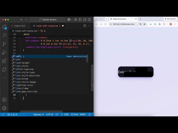
Task: Select the 'list-style-type' suggestion
Action: (50, 72)
